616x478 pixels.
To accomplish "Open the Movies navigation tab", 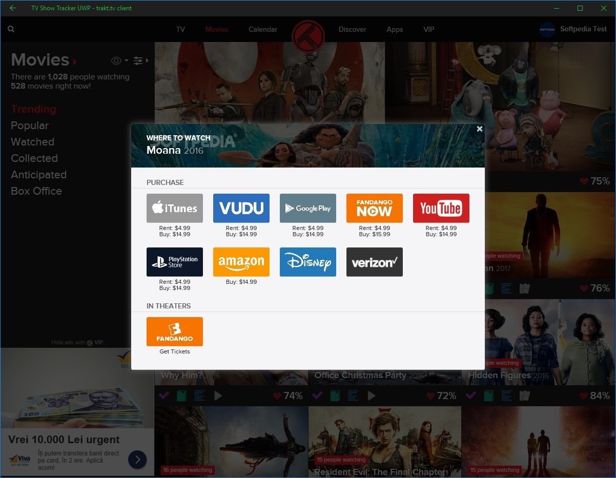I will click(217, 29).
